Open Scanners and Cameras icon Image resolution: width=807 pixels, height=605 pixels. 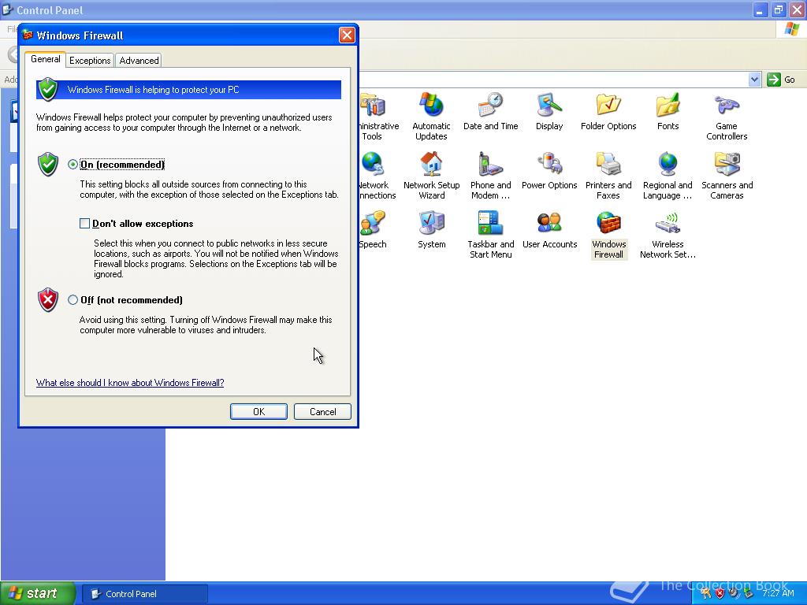727,176
